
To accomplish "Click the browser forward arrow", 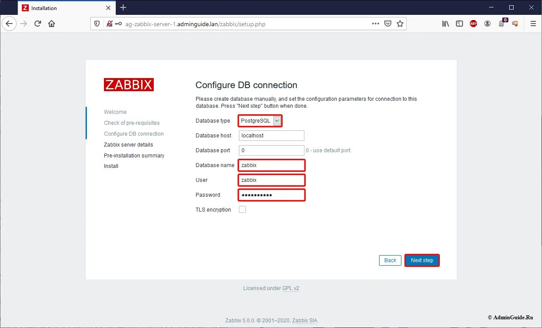I will tap(24, 24).
